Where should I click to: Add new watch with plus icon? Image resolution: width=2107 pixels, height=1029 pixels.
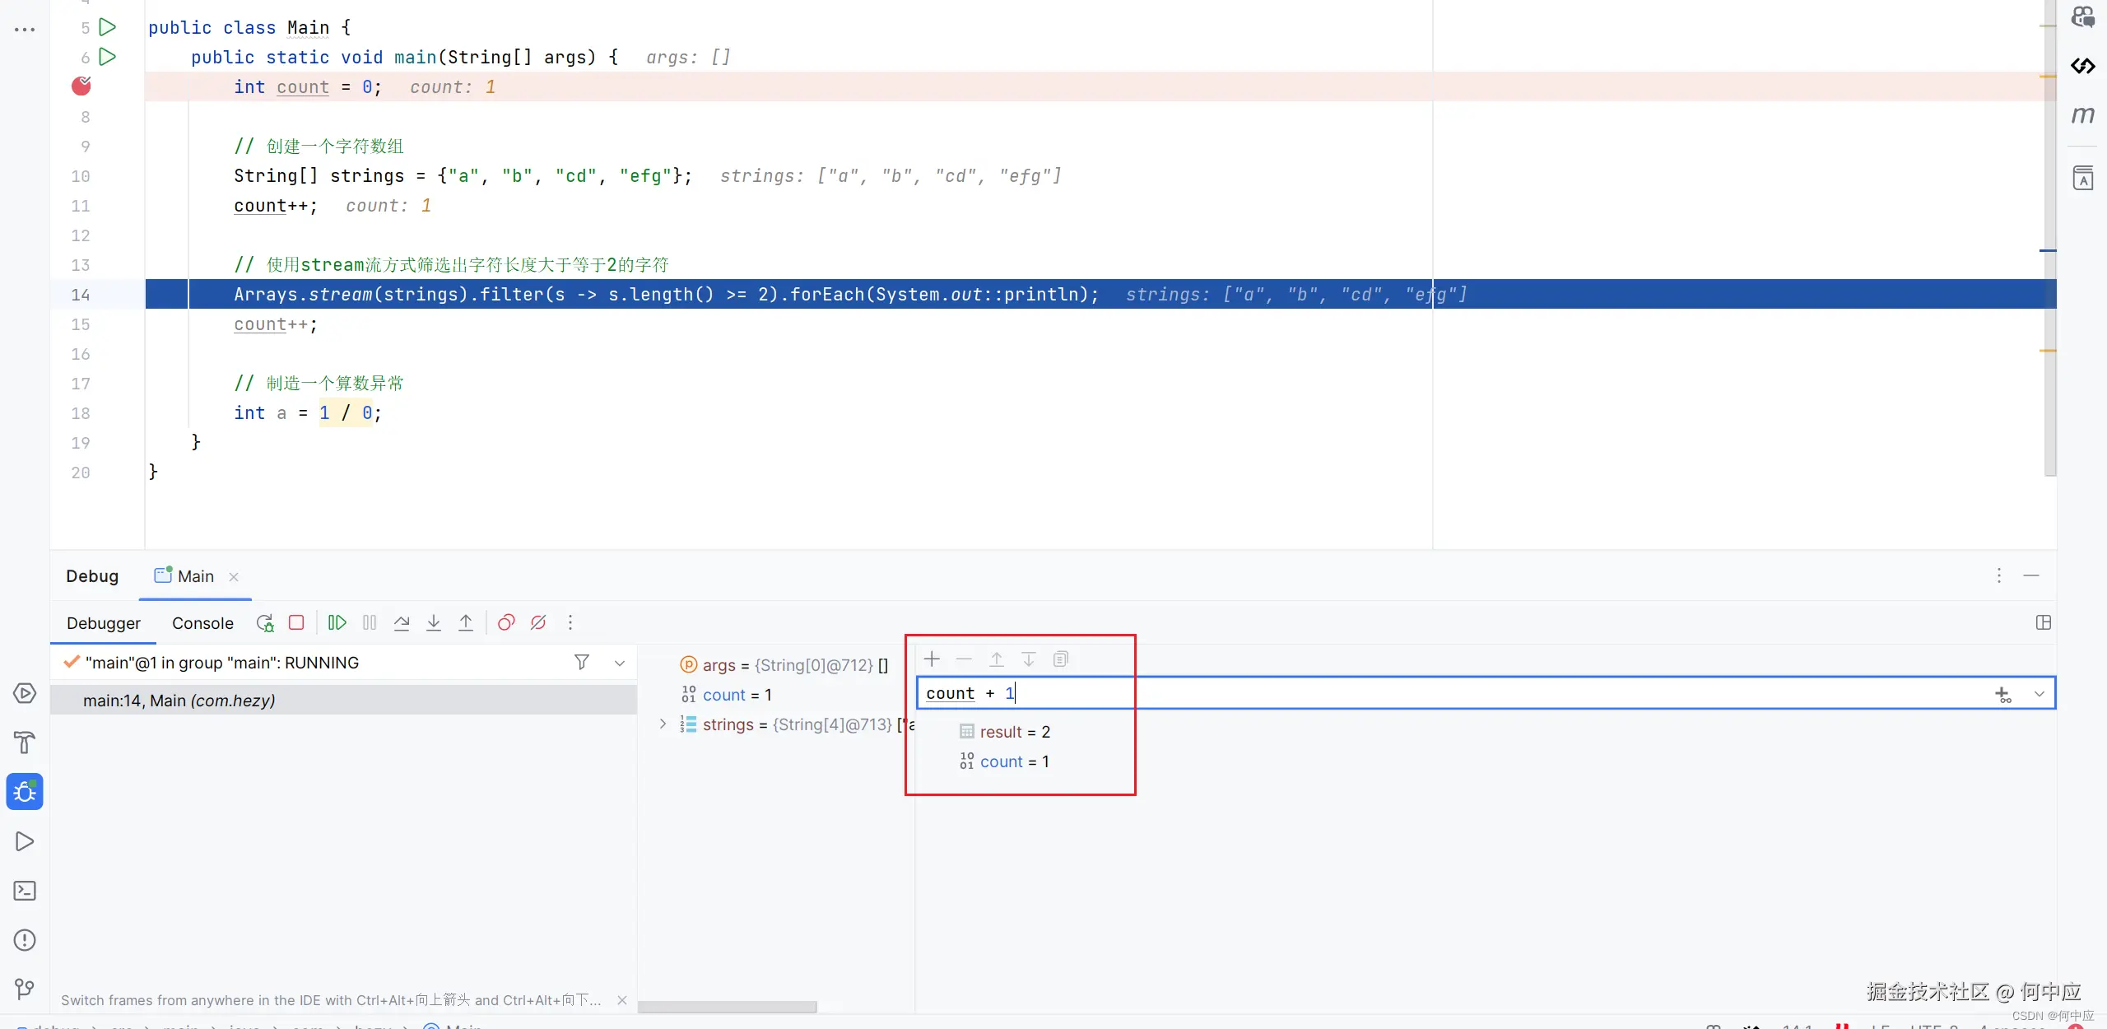point(932,659)
